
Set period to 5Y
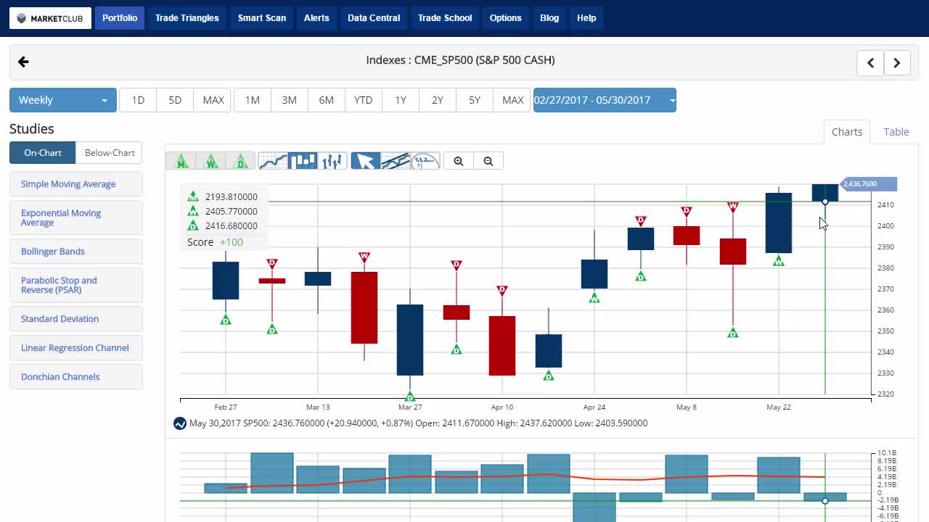(x=475, y=100)
